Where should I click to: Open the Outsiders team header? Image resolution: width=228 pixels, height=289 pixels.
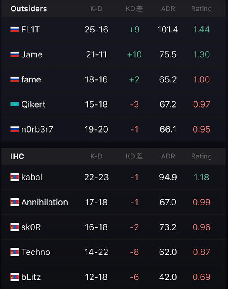click(29, 9)
